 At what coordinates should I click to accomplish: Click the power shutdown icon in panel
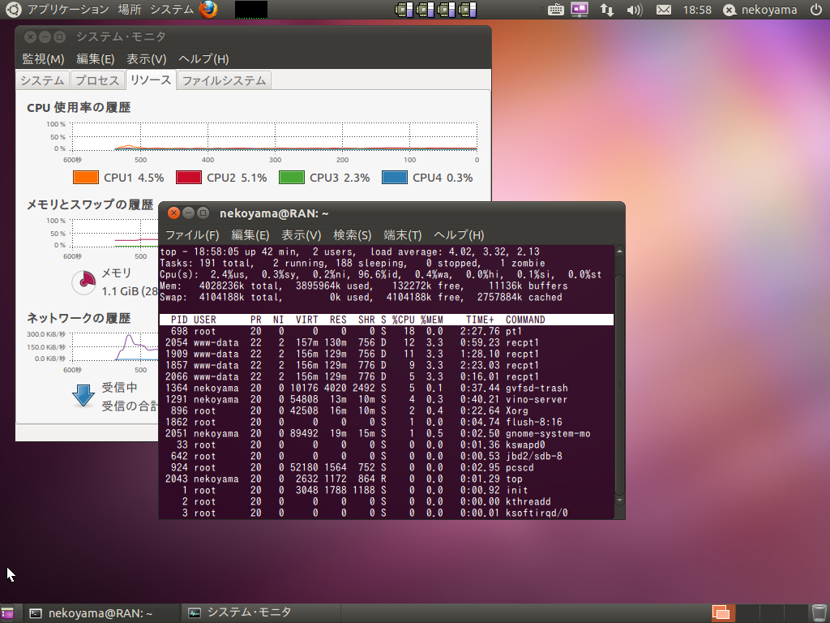(815, 10)
